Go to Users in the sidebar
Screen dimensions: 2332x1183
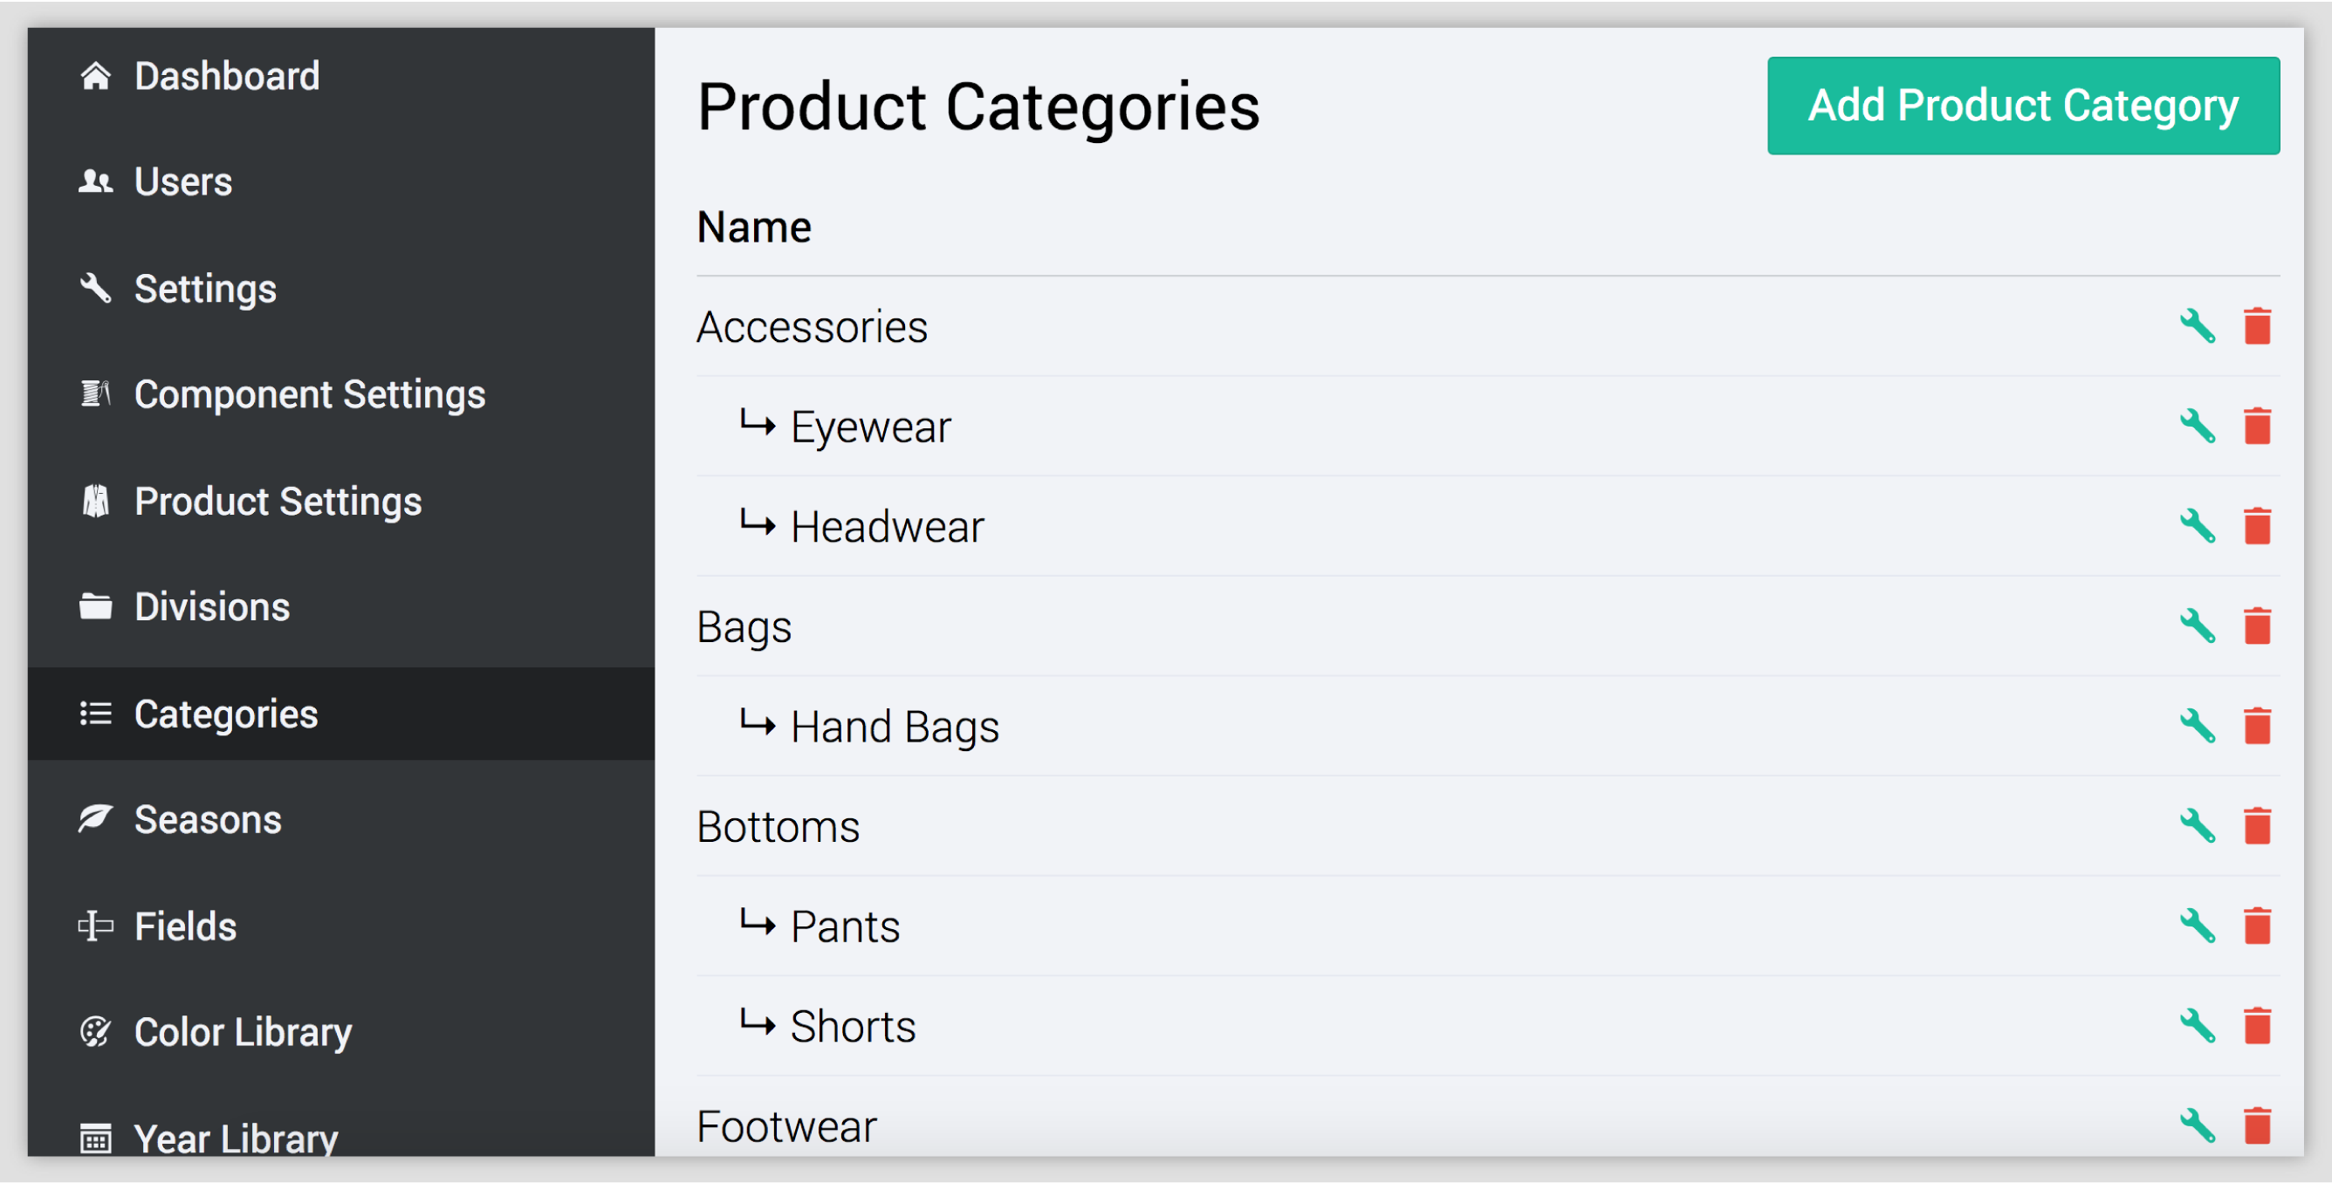point(183,182)
